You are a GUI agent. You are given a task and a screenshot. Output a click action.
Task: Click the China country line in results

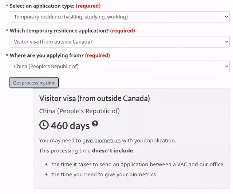point(79,111)
